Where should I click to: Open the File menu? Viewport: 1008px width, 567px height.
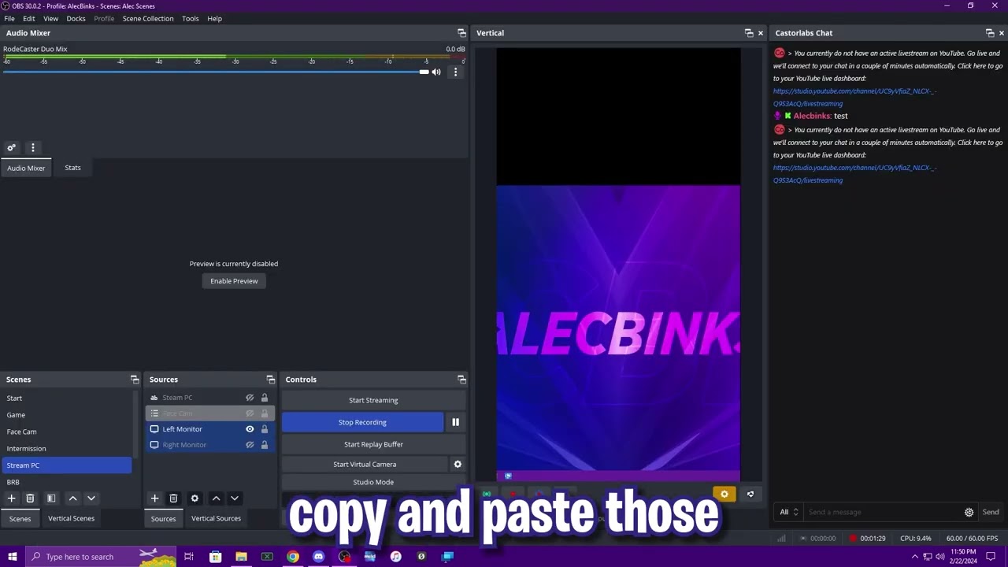point(9,18)
